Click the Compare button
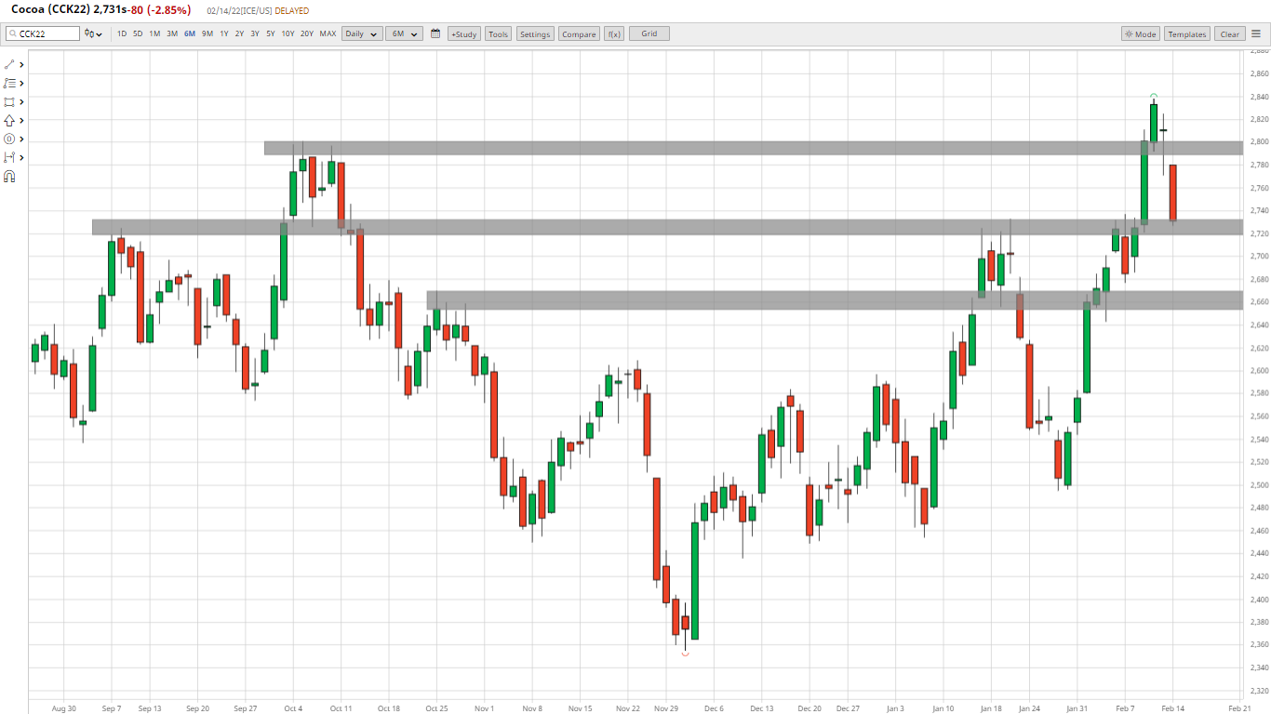This screenshot has width=1271, height=714. 579,33
